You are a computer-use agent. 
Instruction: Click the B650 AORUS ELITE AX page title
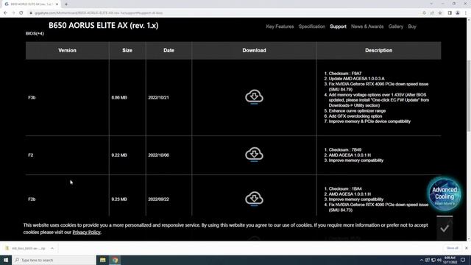pyautogui.click(x=103, y=25)
